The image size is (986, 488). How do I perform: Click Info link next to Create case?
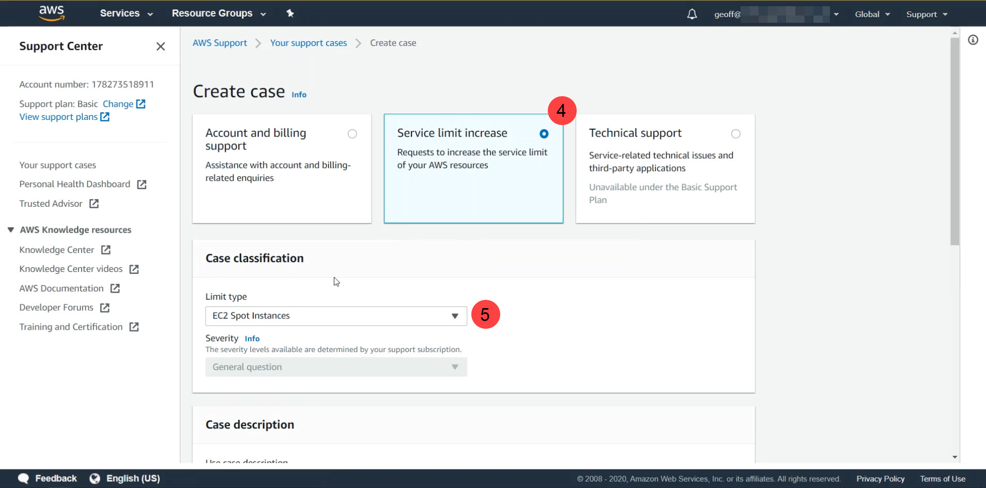click(x=299, y=95)
